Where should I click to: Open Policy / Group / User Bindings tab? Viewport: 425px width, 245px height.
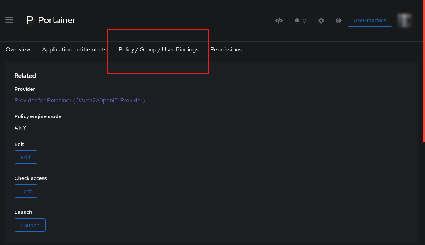point(158,49)
